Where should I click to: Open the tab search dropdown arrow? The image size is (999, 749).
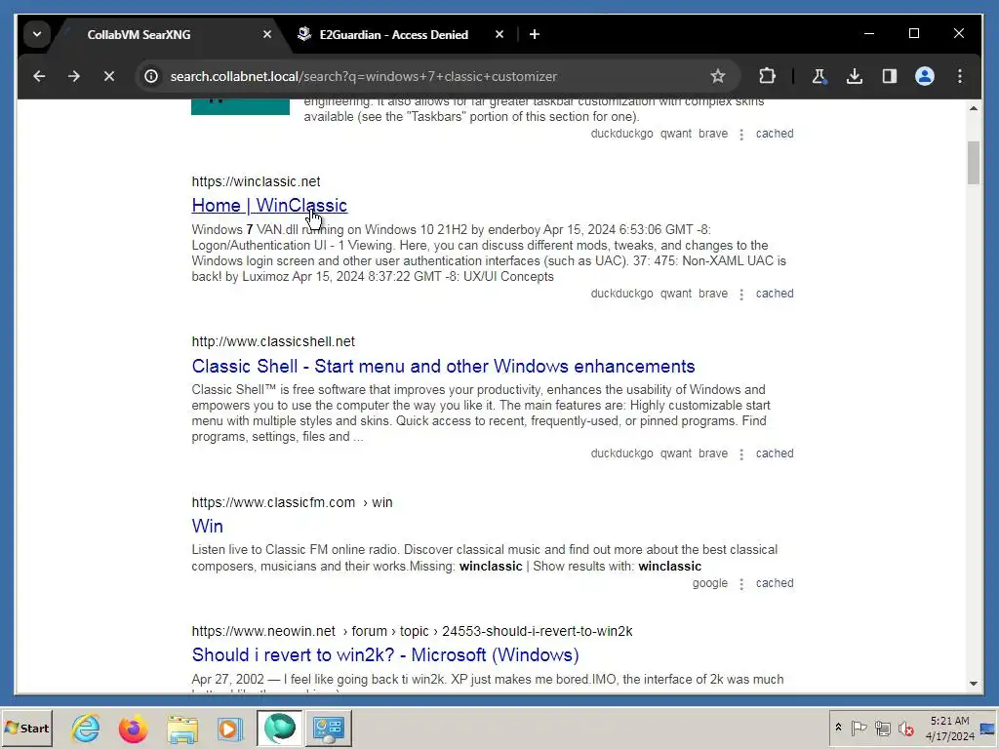[37, 34]
